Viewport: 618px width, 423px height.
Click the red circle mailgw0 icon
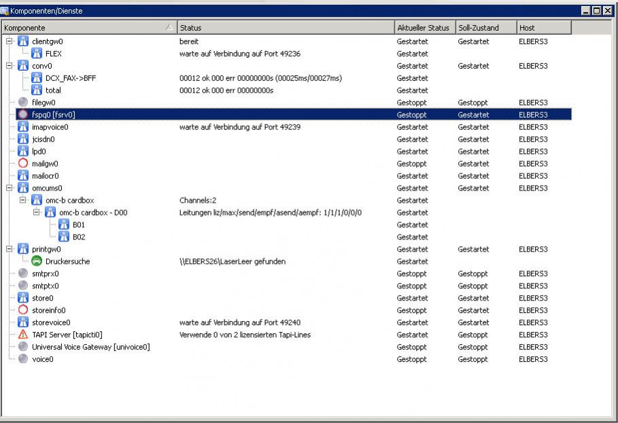tap(23, 164)
